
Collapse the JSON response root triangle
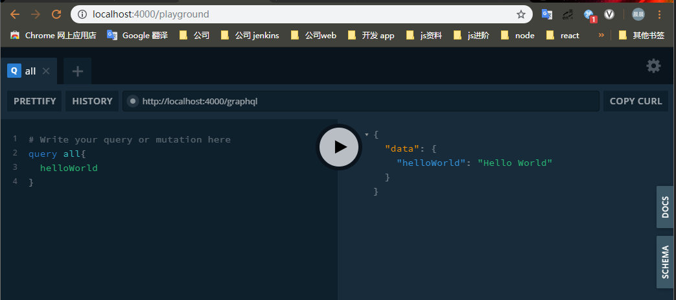click(x=366, y=135)
